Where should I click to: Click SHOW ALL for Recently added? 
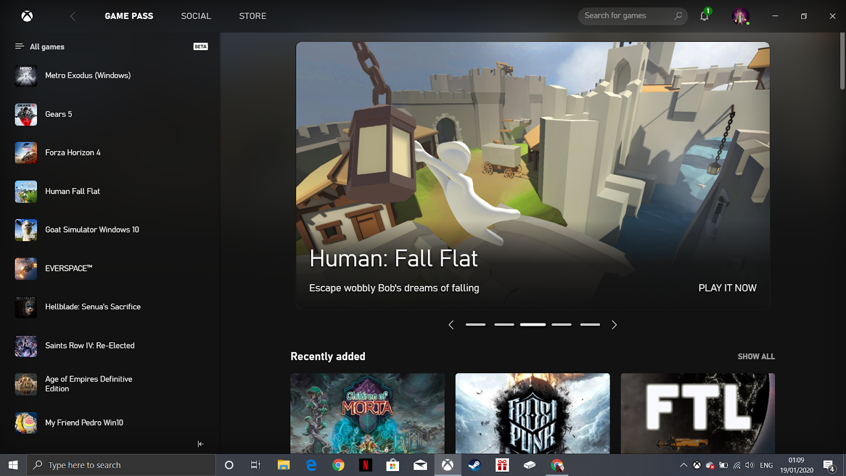pos(756,356)
